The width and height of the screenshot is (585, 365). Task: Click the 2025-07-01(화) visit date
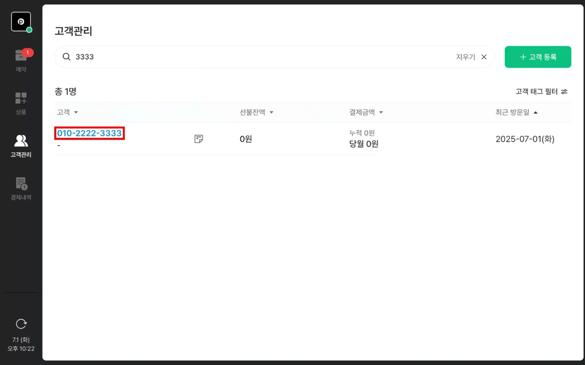tap(525, 139)
